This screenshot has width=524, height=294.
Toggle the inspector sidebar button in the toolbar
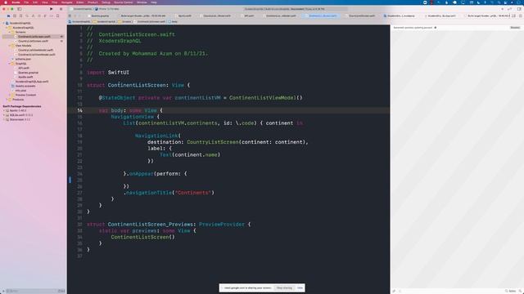(x=519, y=9)
